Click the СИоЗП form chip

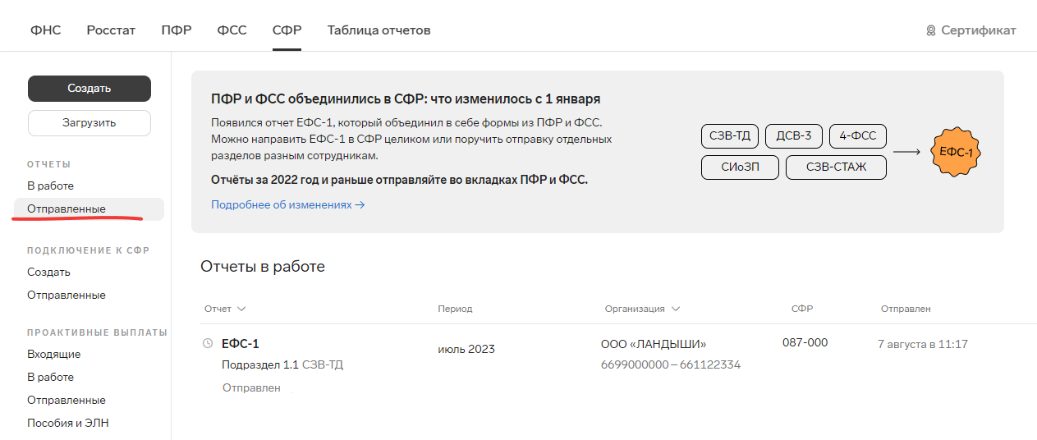[739, 167]
